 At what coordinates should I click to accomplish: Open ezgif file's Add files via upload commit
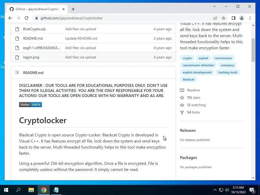[80, 48]
